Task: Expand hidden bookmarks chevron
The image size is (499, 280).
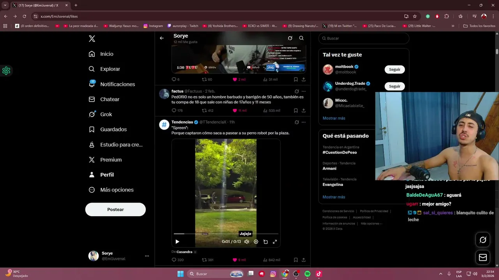Action: click(453, 26)
